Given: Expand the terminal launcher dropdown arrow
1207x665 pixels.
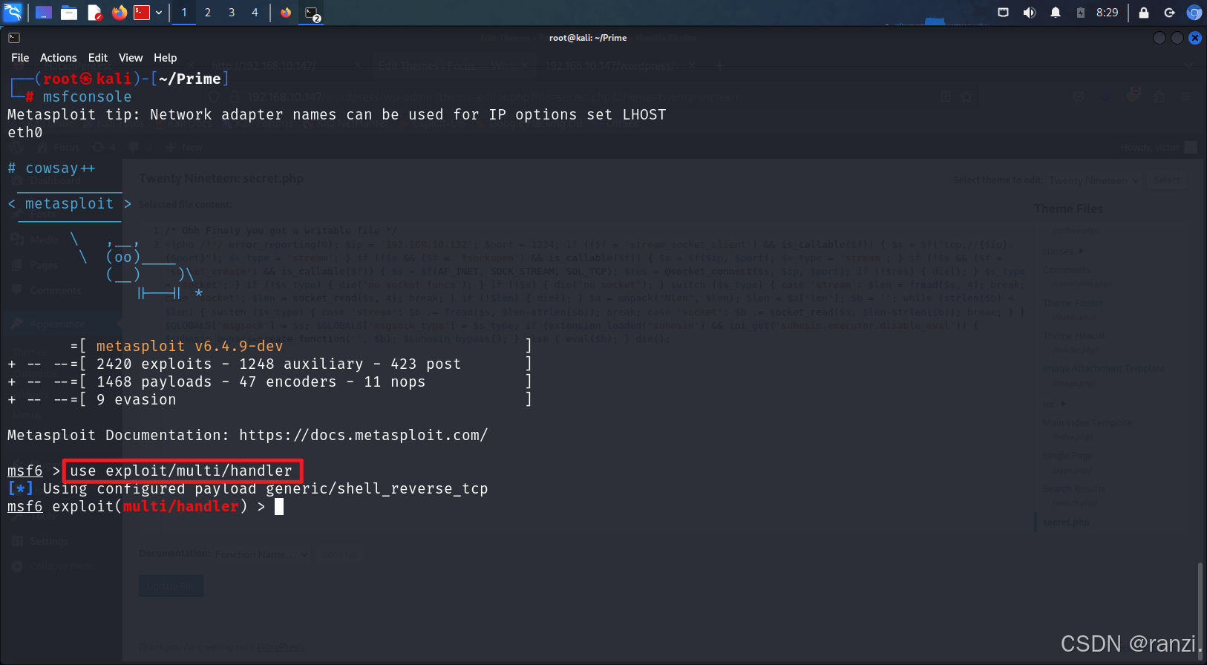Looking at the screenshot, I should point(159,13).
